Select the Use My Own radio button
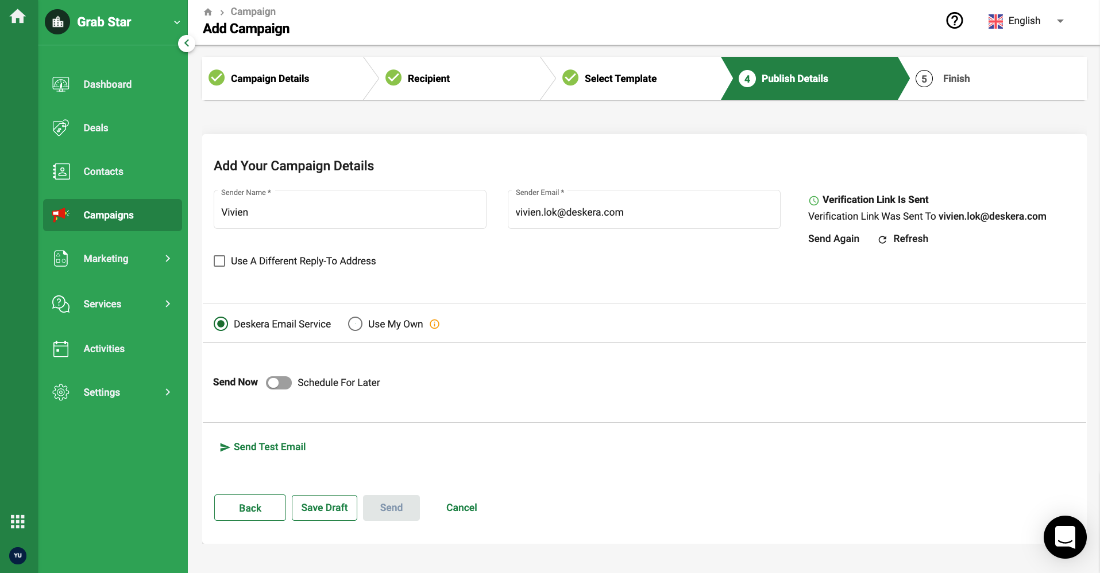This screenshot has height=573, width=1100. point(355,324)
